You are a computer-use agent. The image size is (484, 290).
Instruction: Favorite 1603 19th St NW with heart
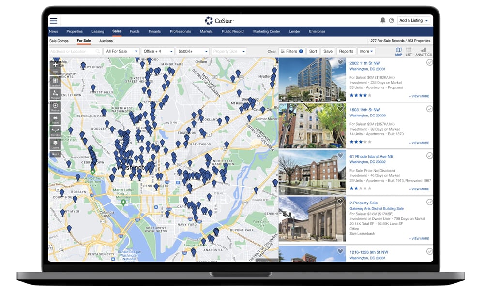pyautogui.click(x=340, y=109)
